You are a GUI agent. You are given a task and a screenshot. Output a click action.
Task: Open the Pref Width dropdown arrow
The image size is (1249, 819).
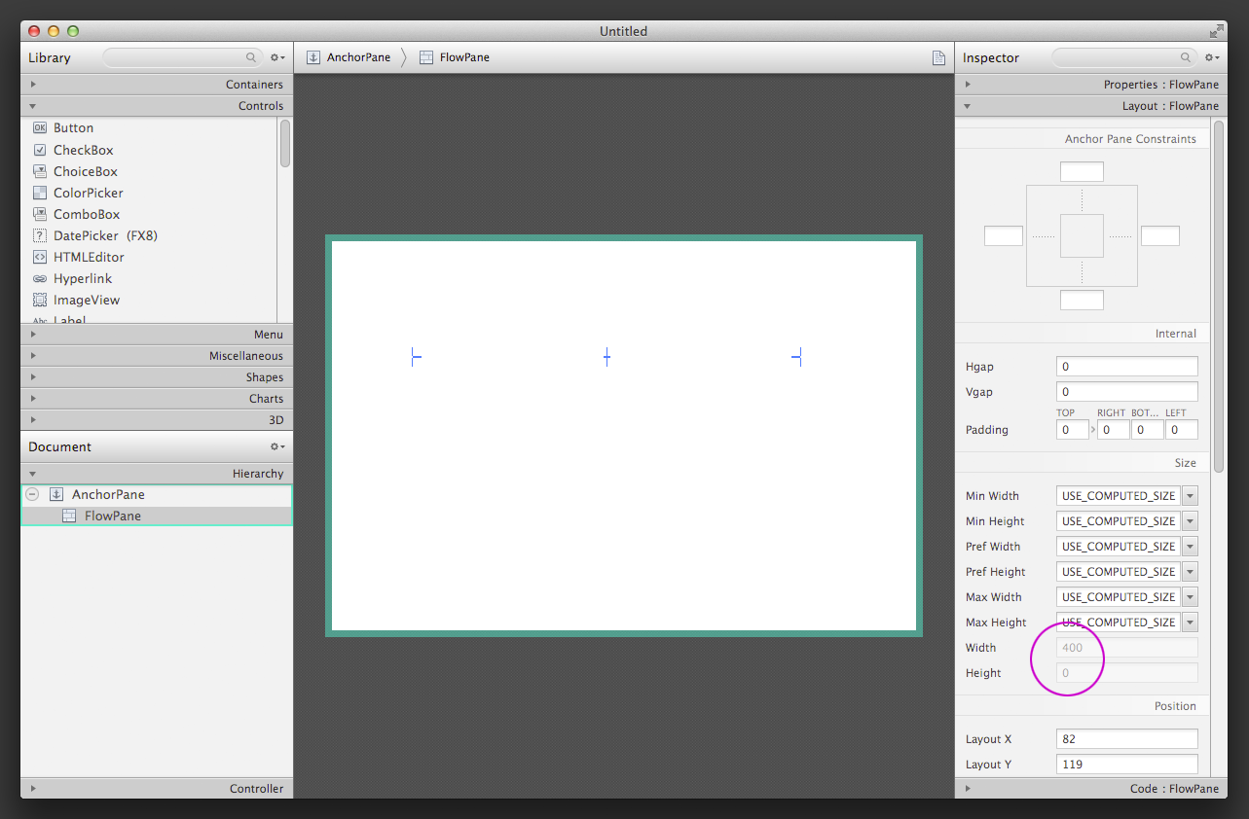pyautogui.click(x=1190, y=547)
